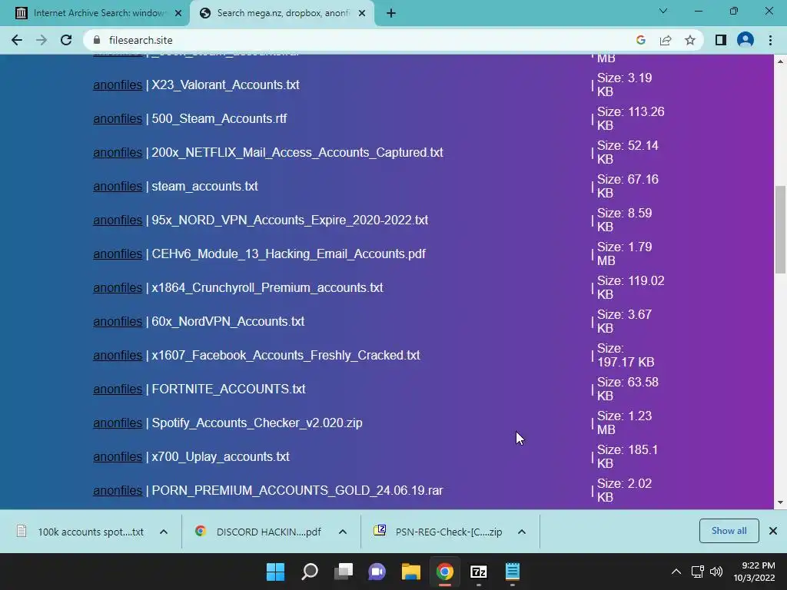Click the Google icon in the address bar
This screenshot has width=787, height=590.
(640, 40)
